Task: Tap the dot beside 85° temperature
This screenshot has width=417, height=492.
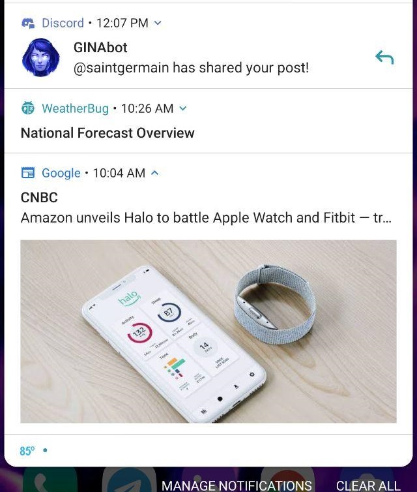Action: (45, 450)
